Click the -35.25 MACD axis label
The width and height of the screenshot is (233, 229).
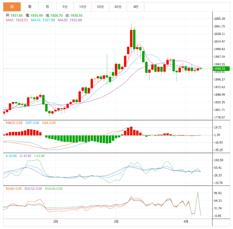click(x=218, y=150)
